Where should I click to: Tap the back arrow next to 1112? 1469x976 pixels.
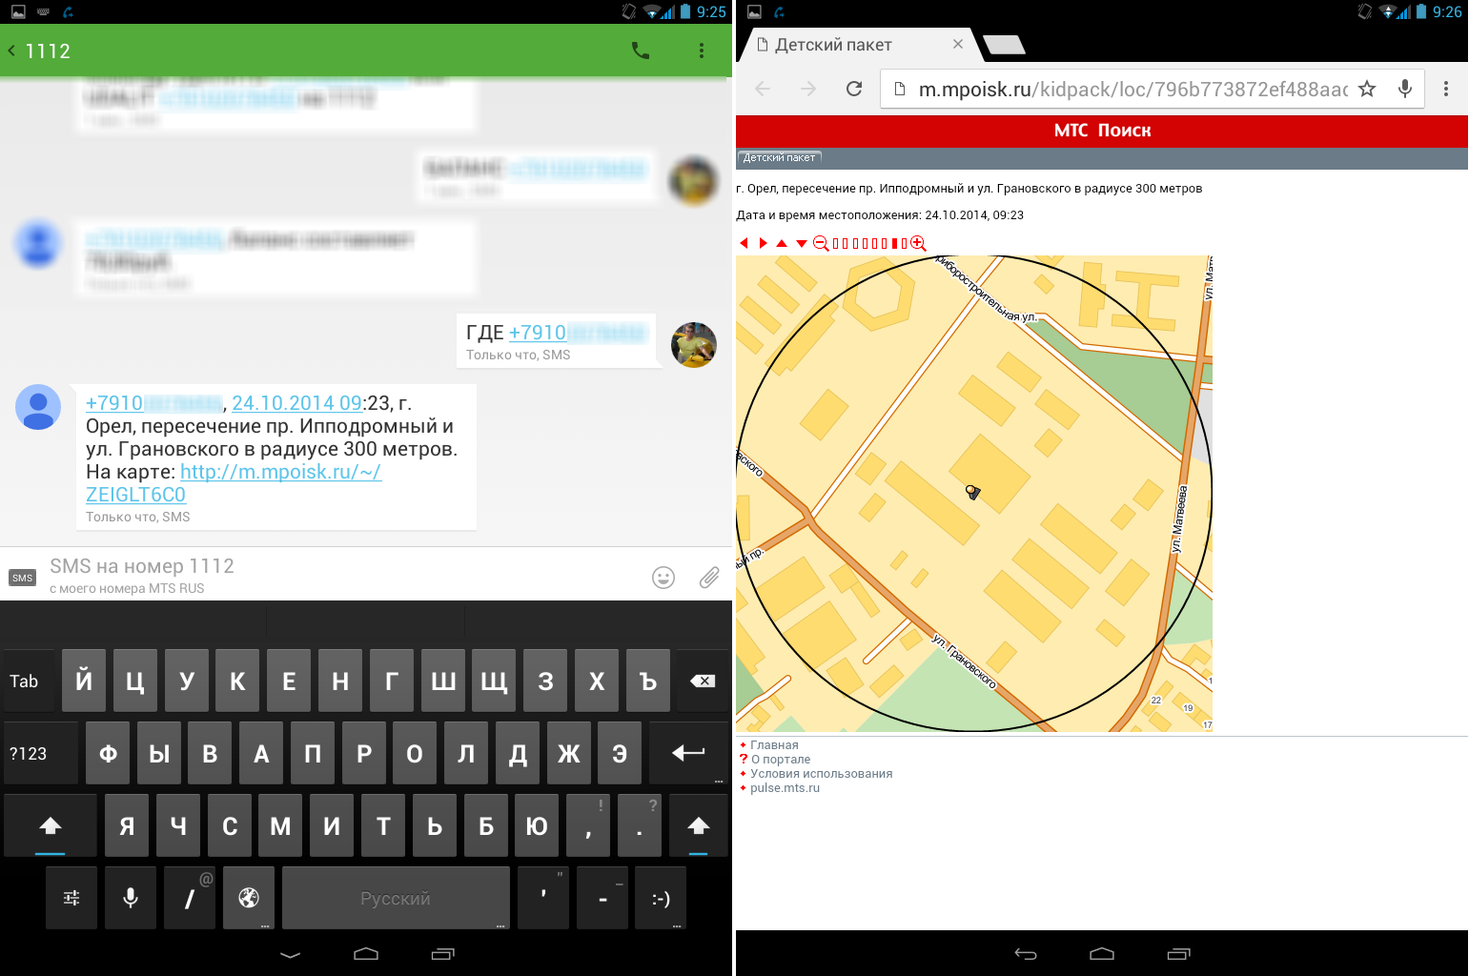[11, 51]
